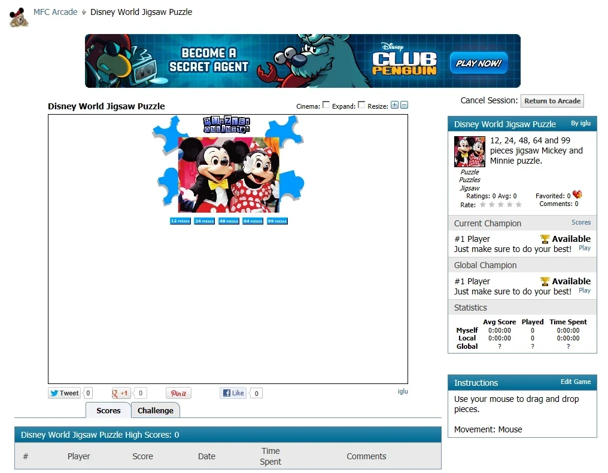Click the Pin it button
This screenshot has height=473, width=608.
point(178,393)
